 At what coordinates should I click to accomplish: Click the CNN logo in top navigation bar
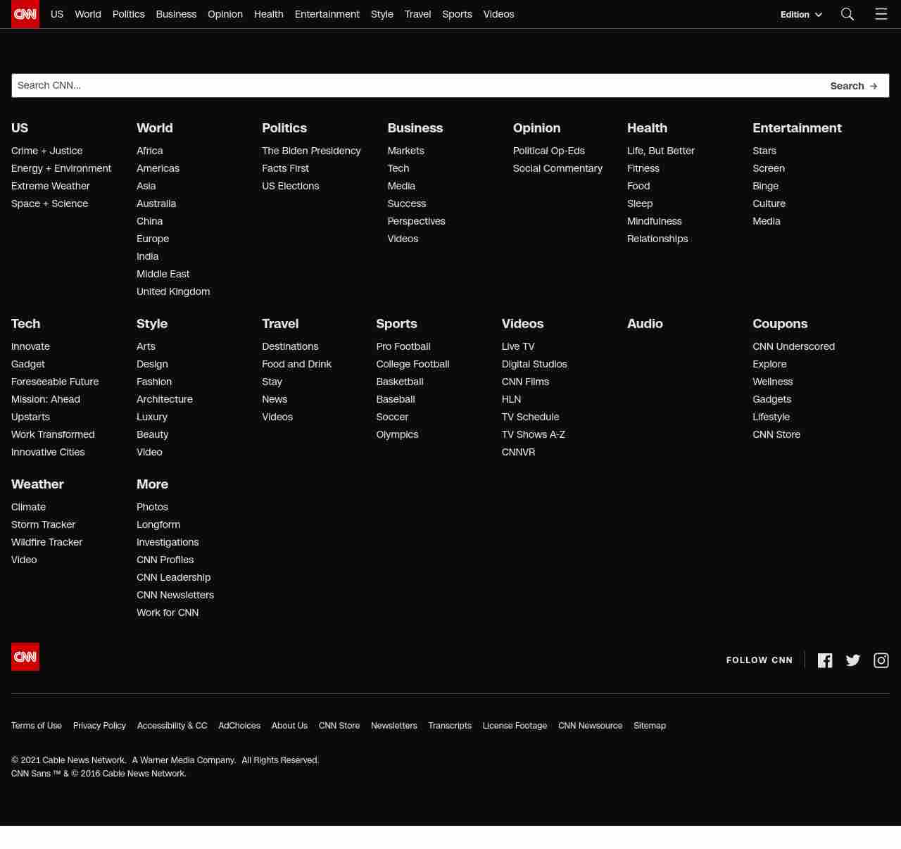tap(25, 14)
